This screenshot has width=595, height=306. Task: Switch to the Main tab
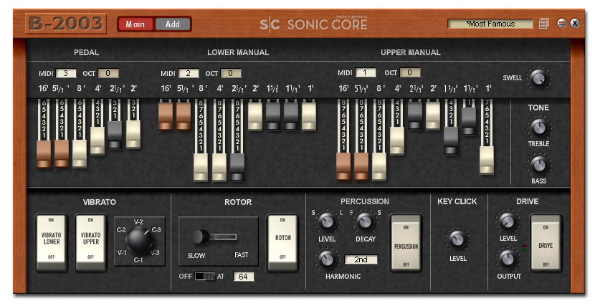[135, 24]
